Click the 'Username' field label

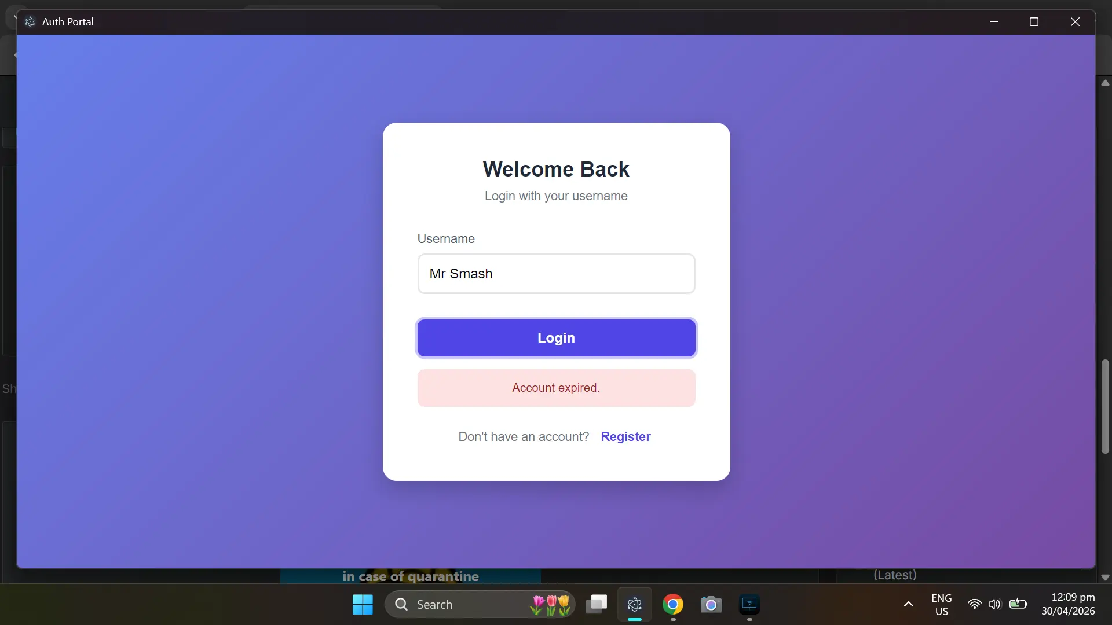pyautogui.click(x=446, y=239)
